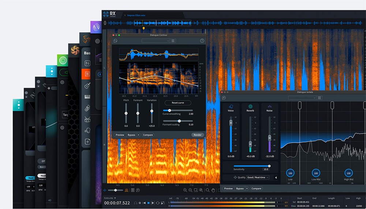This screenshot has height=209, width=366.
Task: Click the Render button
Action: 198,135
